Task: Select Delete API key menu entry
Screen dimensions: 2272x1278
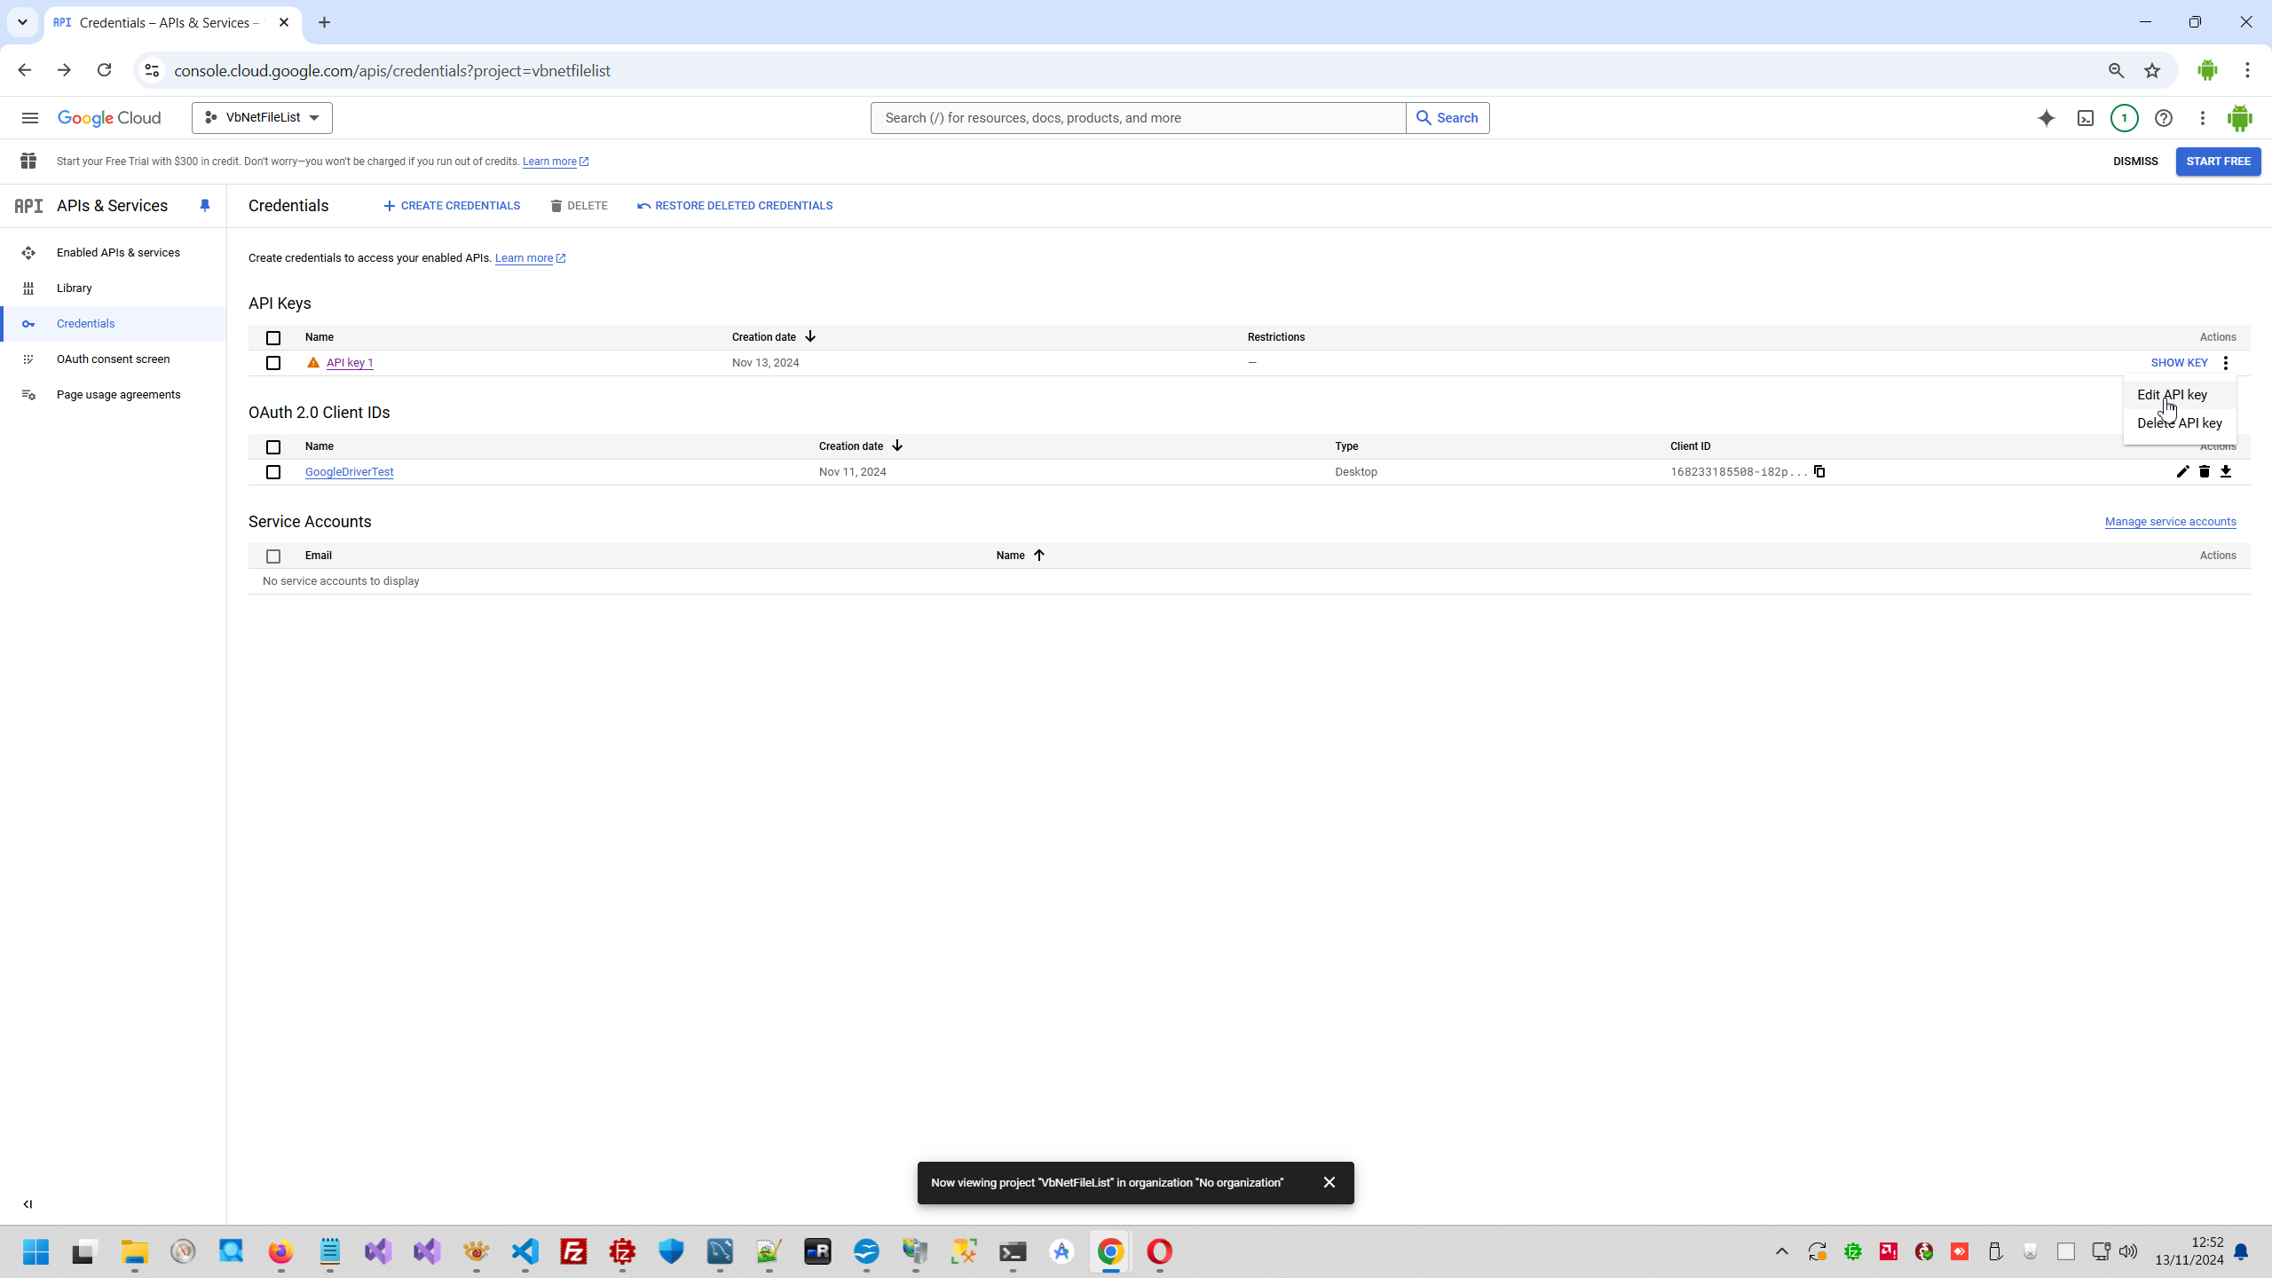Action: (2179, 423)
